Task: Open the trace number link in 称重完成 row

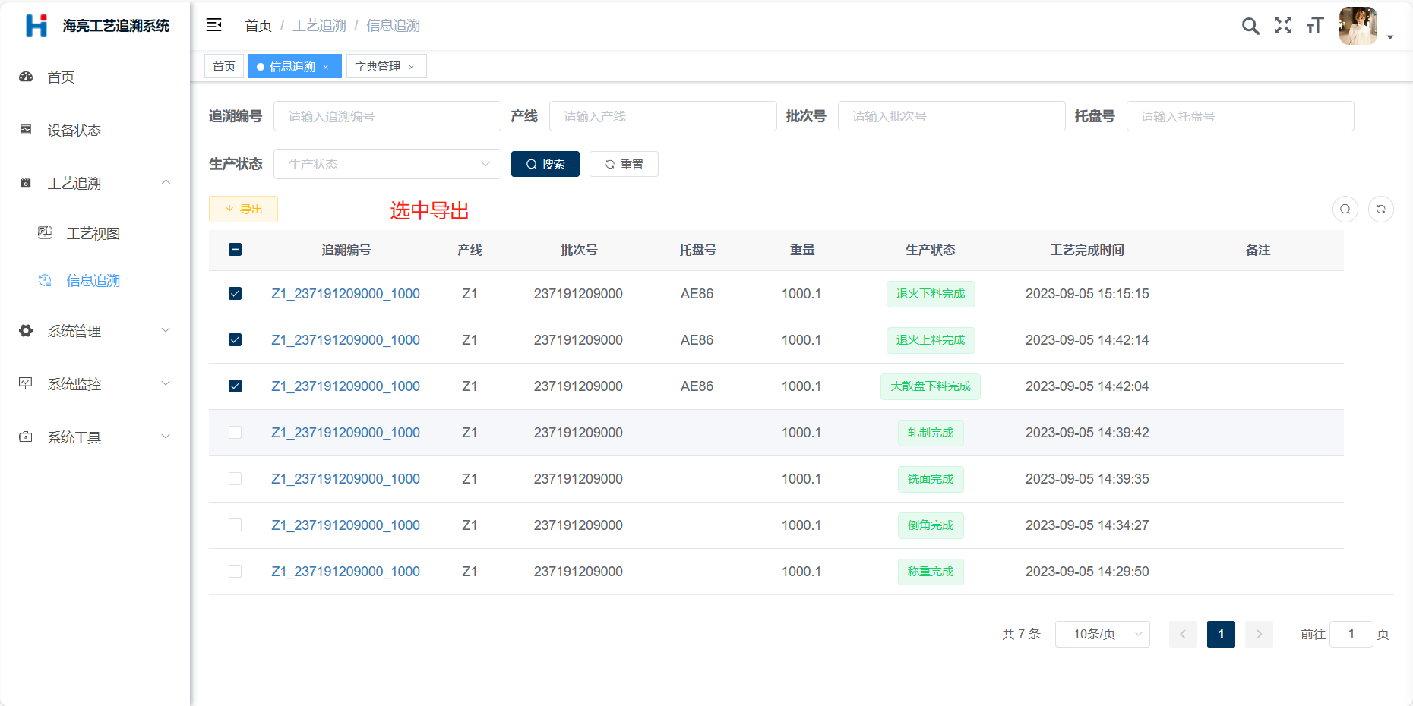Action: coord(346,572)
